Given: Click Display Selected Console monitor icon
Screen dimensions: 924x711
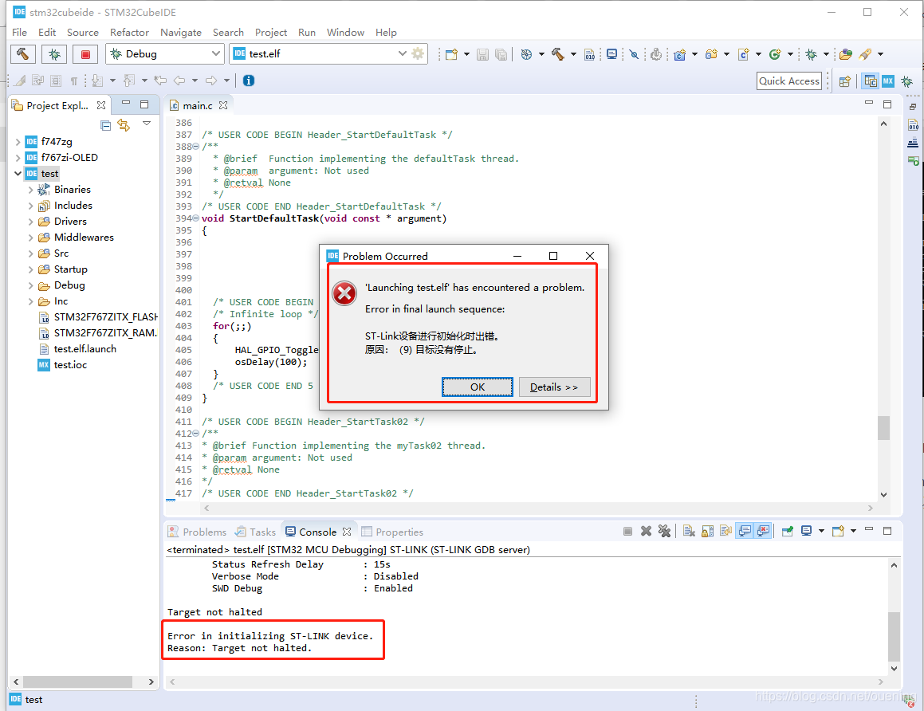Looking at the screenshot, I should (806, 532).
